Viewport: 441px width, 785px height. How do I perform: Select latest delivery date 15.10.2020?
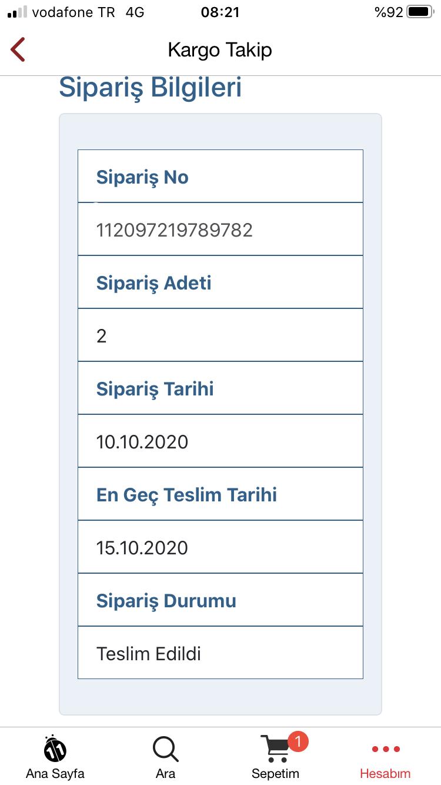pyautogui.click(x=142, y=547)
